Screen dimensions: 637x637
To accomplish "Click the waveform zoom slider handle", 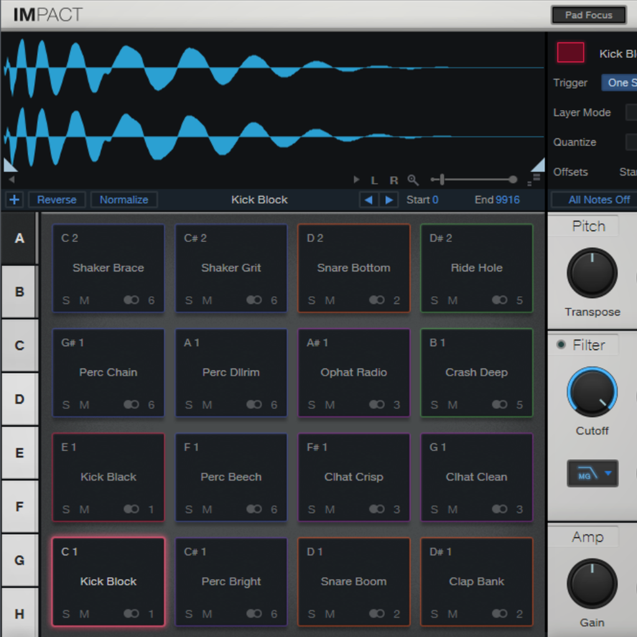I will [x=442, y=179].
